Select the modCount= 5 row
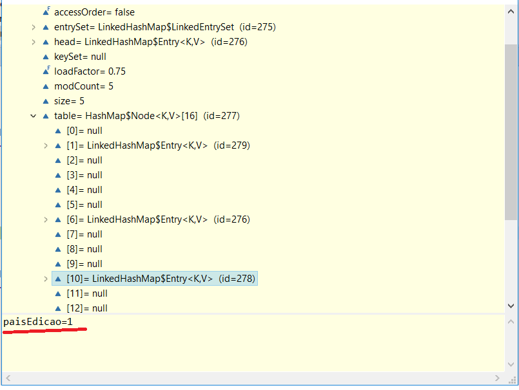This screenshot has width=519, height=390. pos(84,86)
